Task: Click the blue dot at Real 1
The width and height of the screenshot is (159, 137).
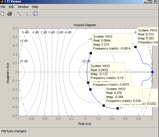Action: [x=152, y=72]
